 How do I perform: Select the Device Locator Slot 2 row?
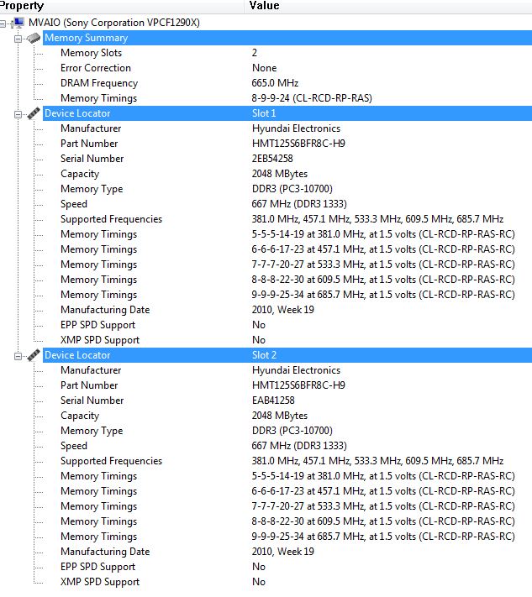tap(287, 355)
